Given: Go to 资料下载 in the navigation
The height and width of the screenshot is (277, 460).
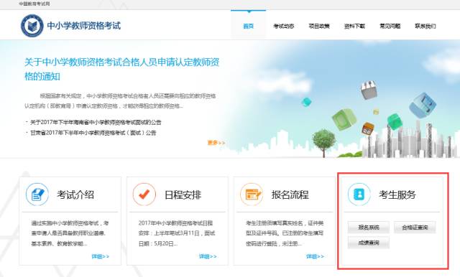Looking at the screenshot, I should point(354,26).
